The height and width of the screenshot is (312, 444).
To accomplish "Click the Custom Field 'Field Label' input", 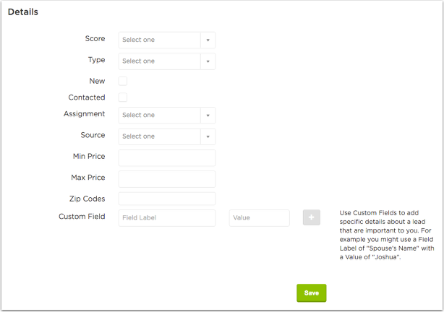I will pos(167,218).
